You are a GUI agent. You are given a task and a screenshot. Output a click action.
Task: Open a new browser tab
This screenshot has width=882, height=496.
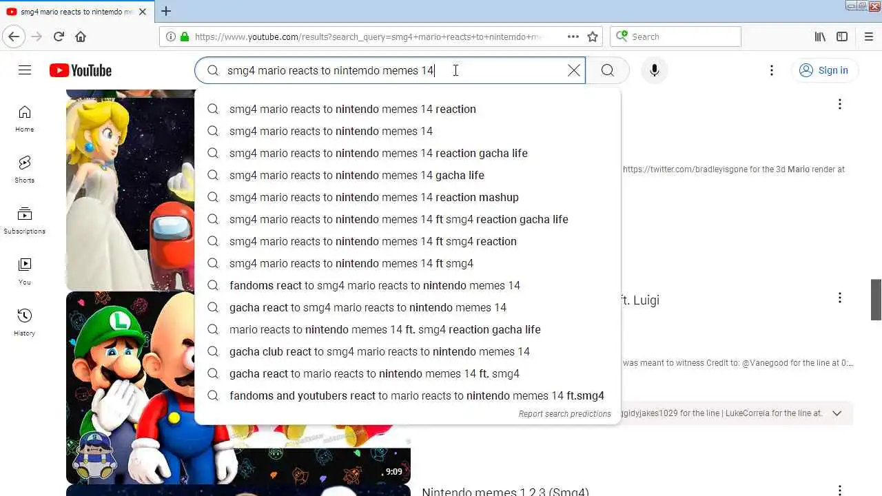pyautogui.click(x=166, y=11)
